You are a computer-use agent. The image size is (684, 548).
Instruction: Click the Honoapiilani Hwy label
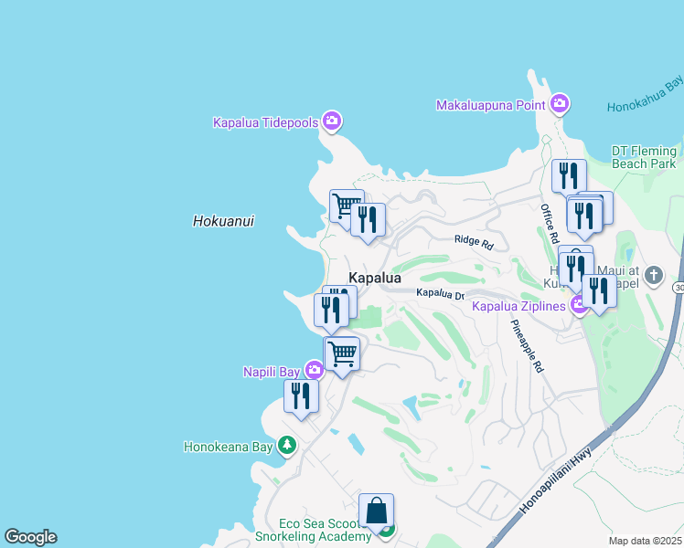556,481
